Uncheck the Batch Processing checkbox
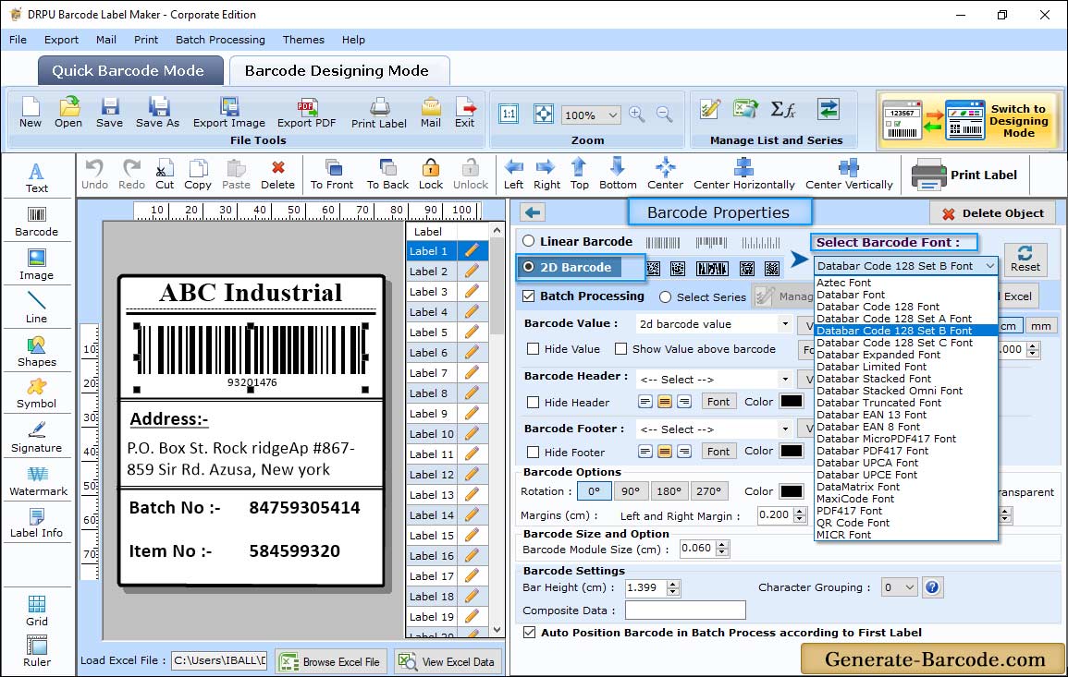Screen dimensions: 1068x677 (529, 296)
